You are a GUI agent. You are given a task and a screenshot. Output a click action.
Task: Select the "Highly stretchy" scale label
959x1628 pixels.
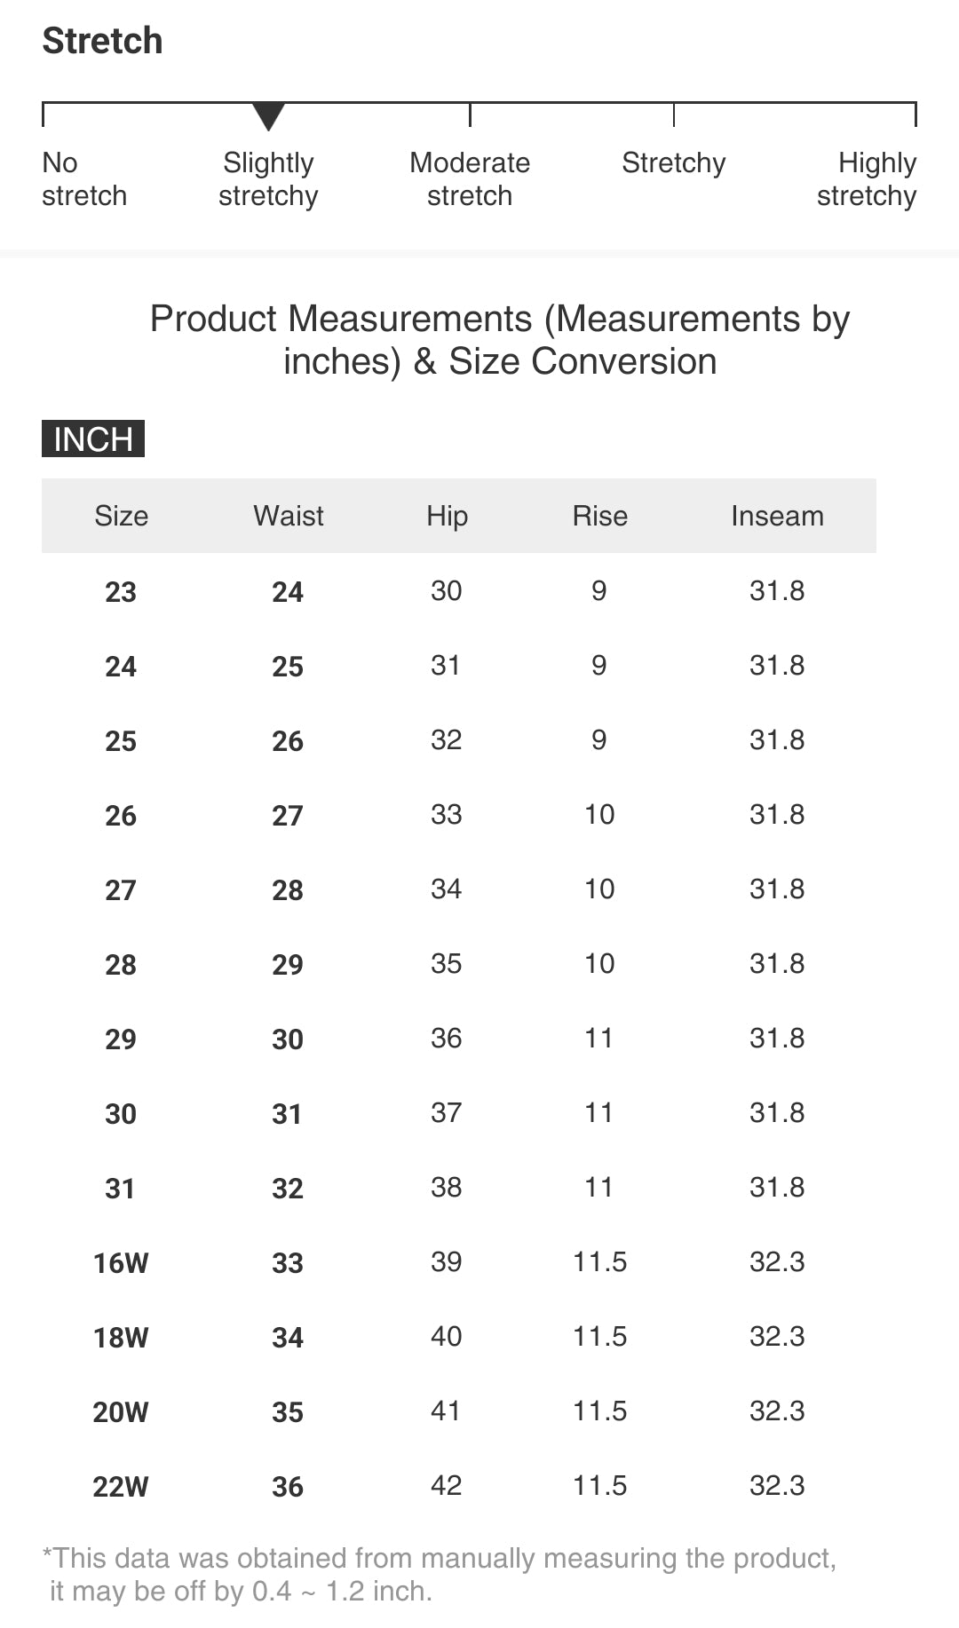pos(868,179)
